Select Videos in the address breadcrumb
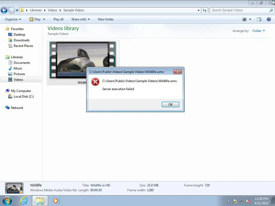This screenshot has height=206, width=275. click(52, 10)
